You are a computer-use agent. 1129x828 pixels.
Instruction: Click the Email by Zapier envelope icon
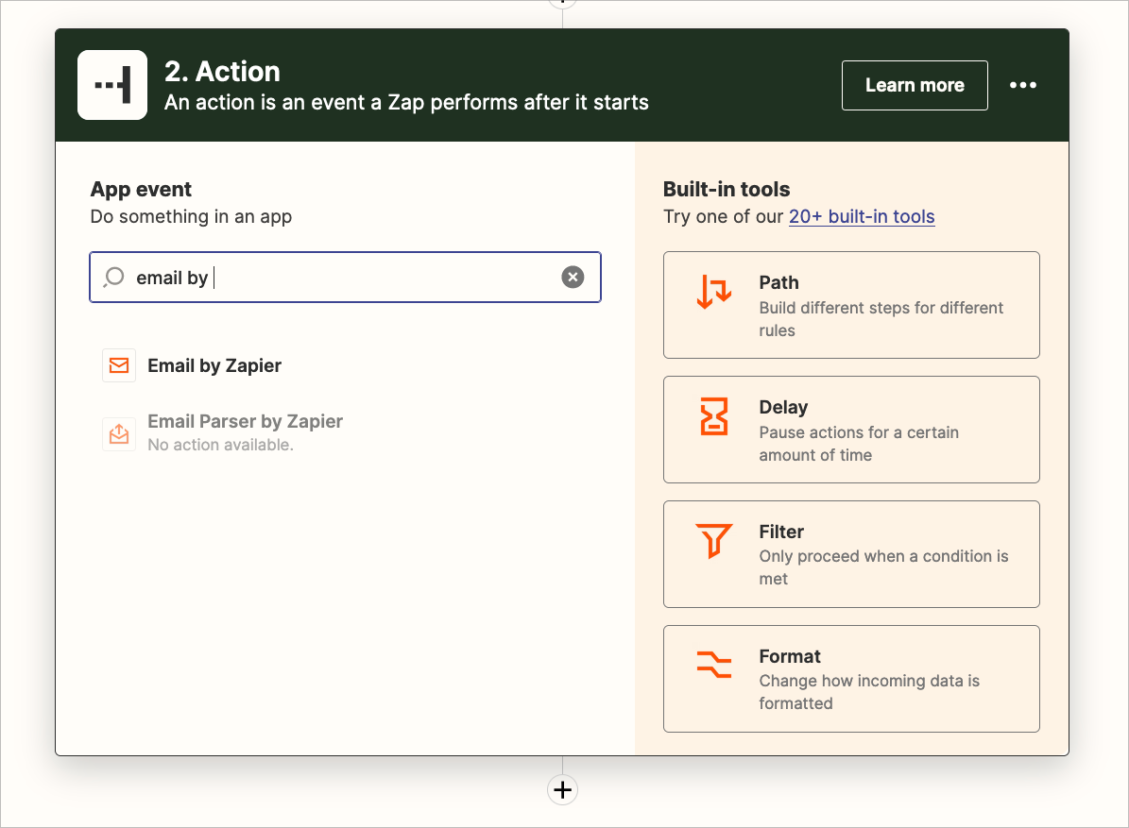click(118, 365)
